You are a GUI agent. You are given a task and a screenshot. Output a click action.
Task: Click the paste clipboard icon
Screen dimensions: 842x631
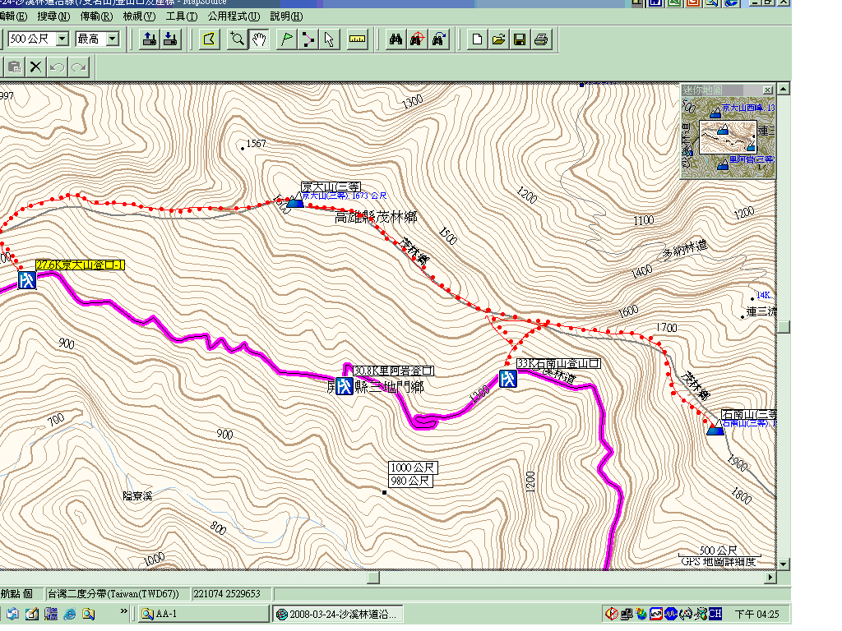[x=15, y=67]
